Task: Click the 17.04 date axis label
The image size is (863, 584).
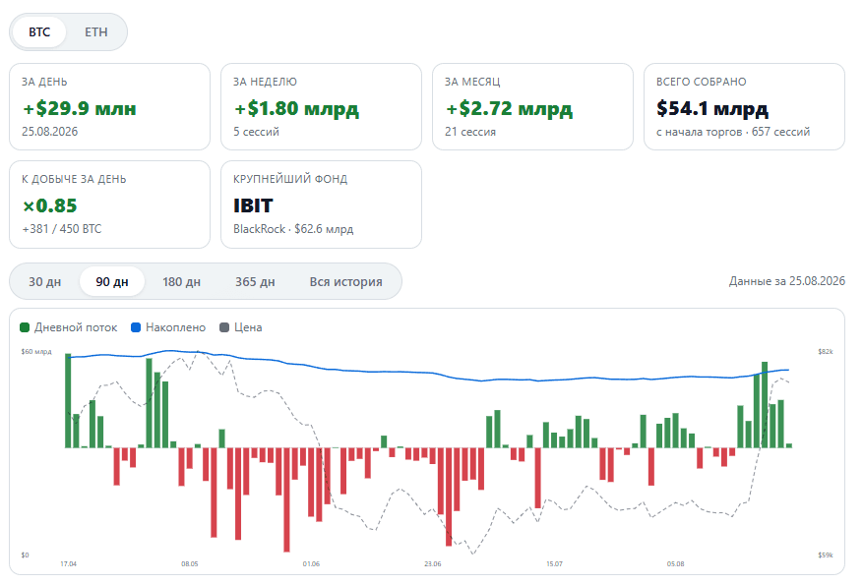Action: coord(68,563)
